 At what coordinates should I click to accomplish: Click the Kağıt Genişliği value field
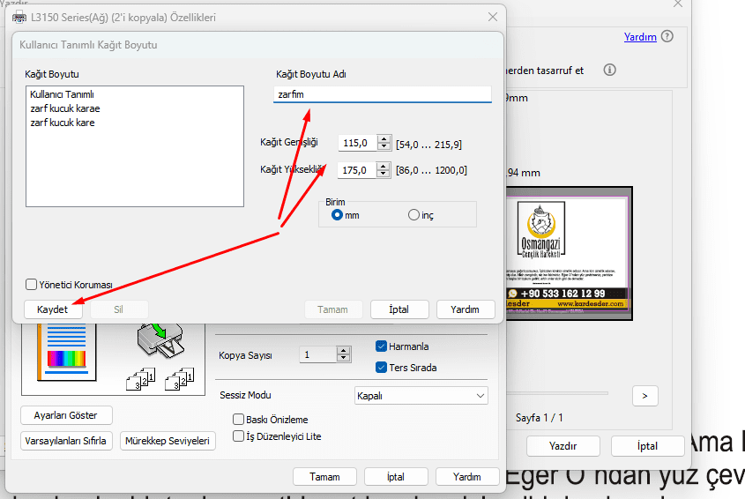click(357, 143)
